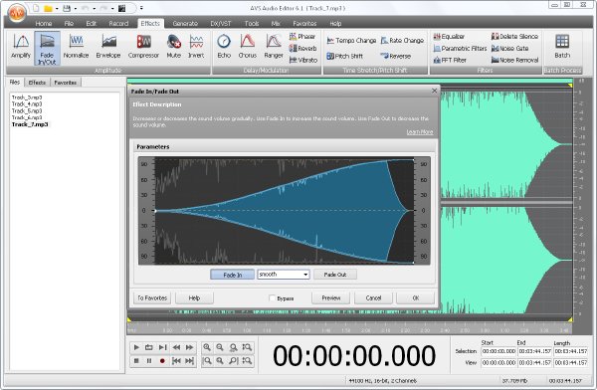
Task: Open Tempo Change effect
Action: [x=351, y=41]
